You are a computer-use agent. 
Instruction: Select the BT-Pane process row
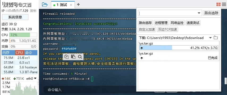point(20,72)
